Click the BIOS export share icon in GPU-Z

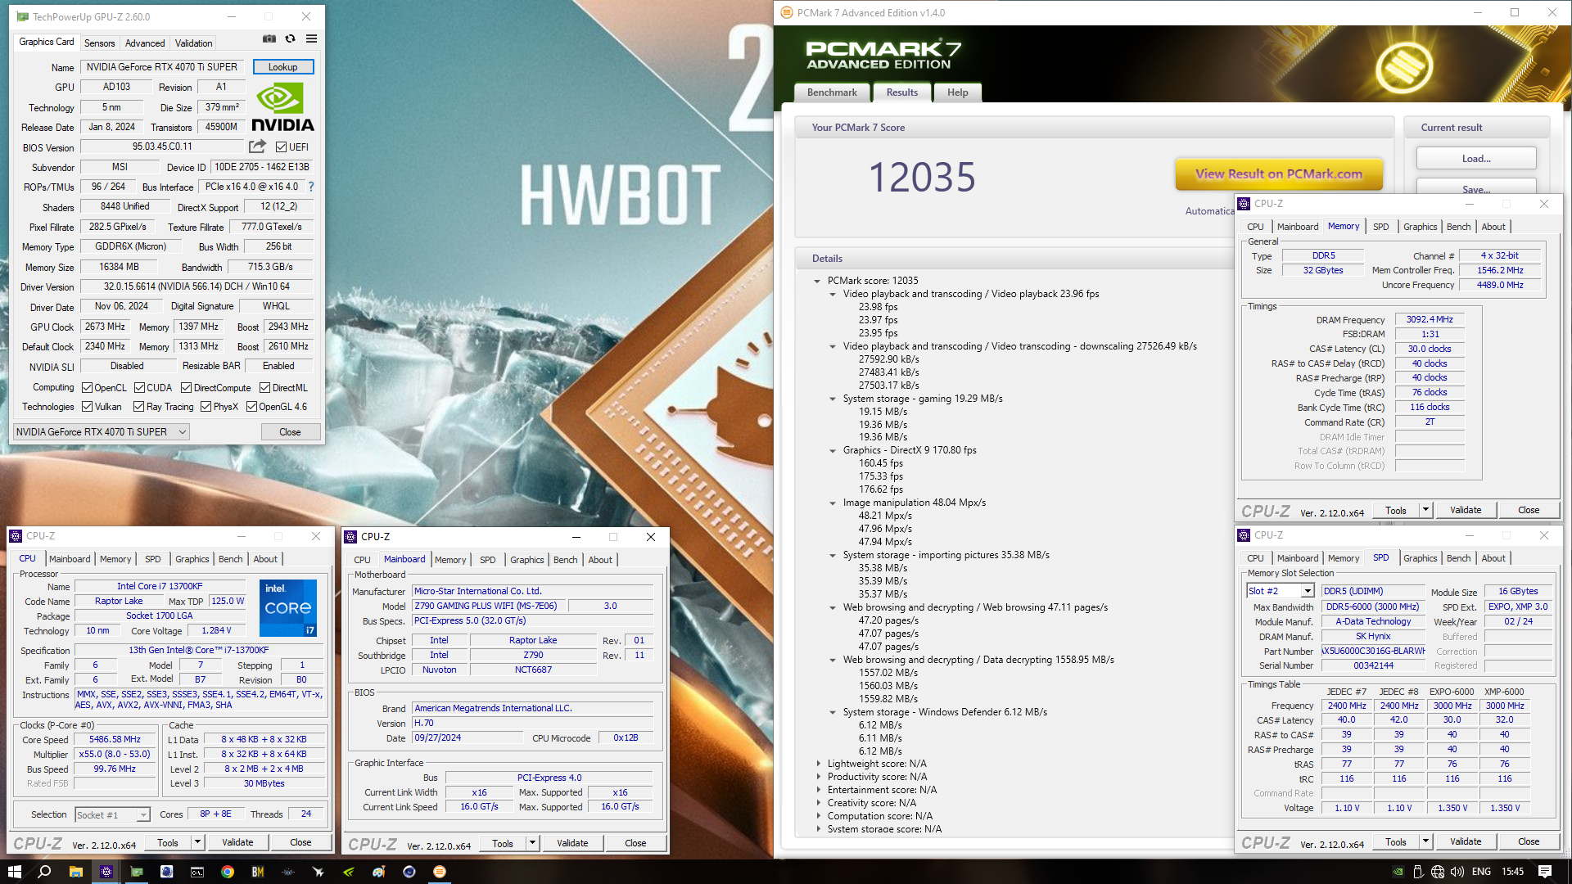258,147
